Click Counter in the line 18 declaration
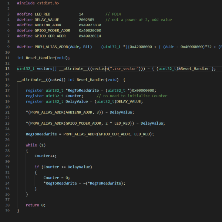Screen dimensions: 222x222 click(x=73, y=96)
